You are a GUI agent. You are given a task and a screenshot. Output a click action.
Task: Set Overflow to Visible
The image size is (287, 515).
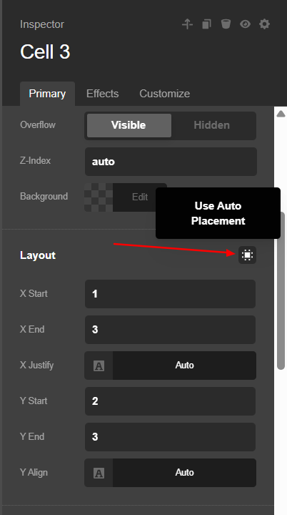pos(129,125)
